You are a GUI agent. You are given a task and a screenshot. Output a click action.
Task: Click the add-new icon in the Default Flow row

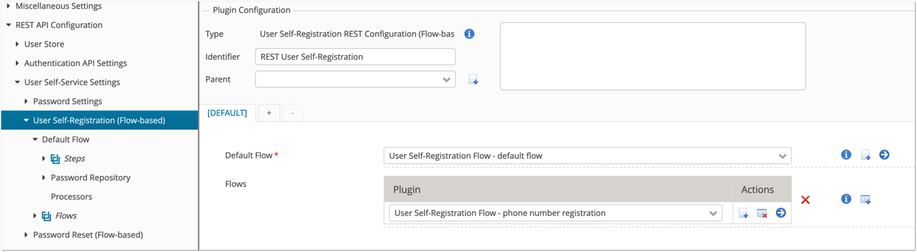[x=865, y=155]
